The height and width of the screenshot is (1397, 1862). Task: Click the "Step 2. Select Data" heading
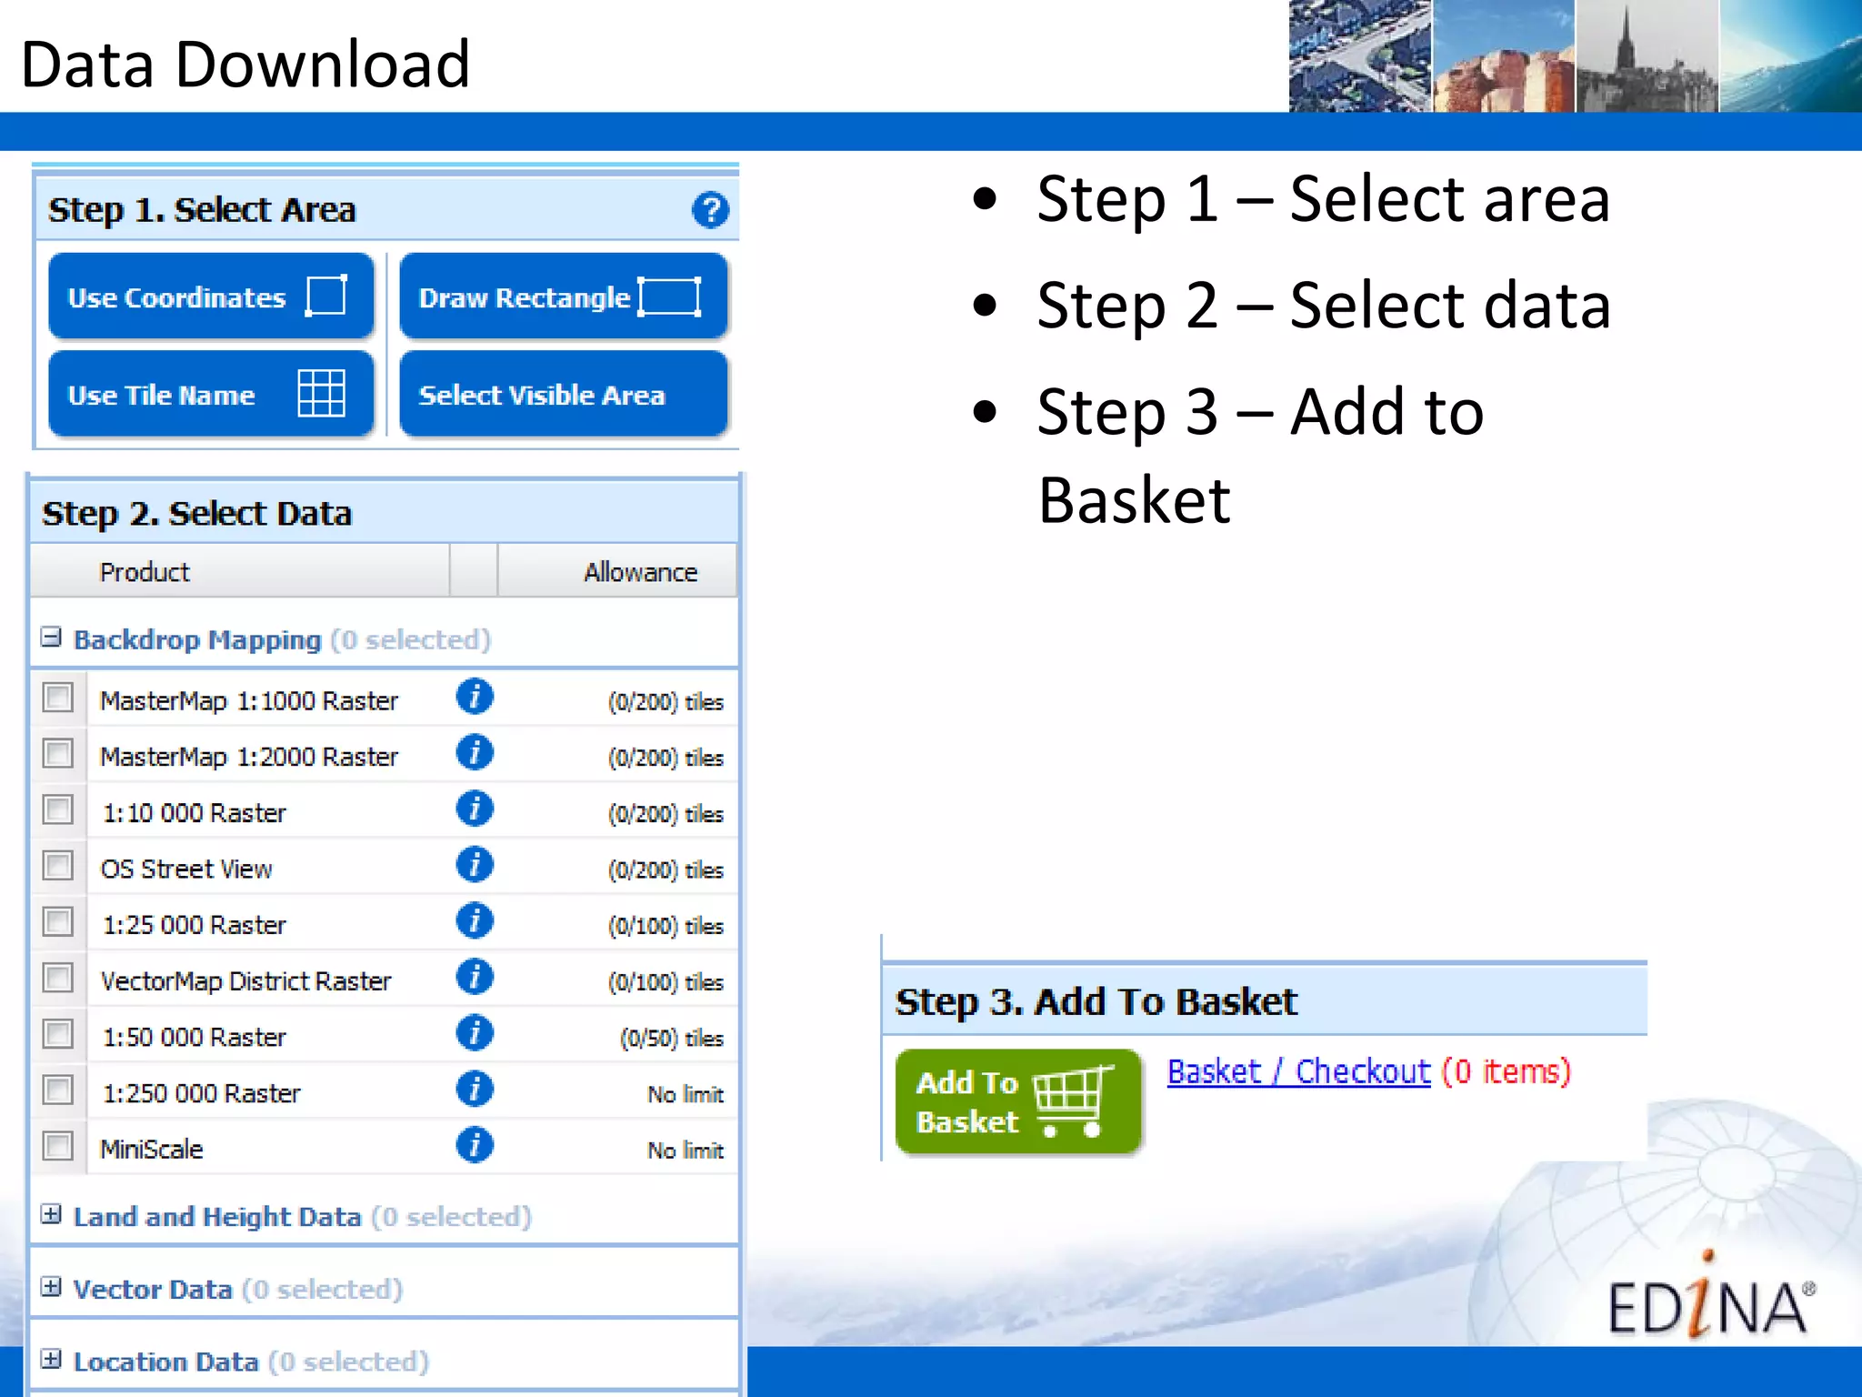pyautogui.click(x=197, y=514)
